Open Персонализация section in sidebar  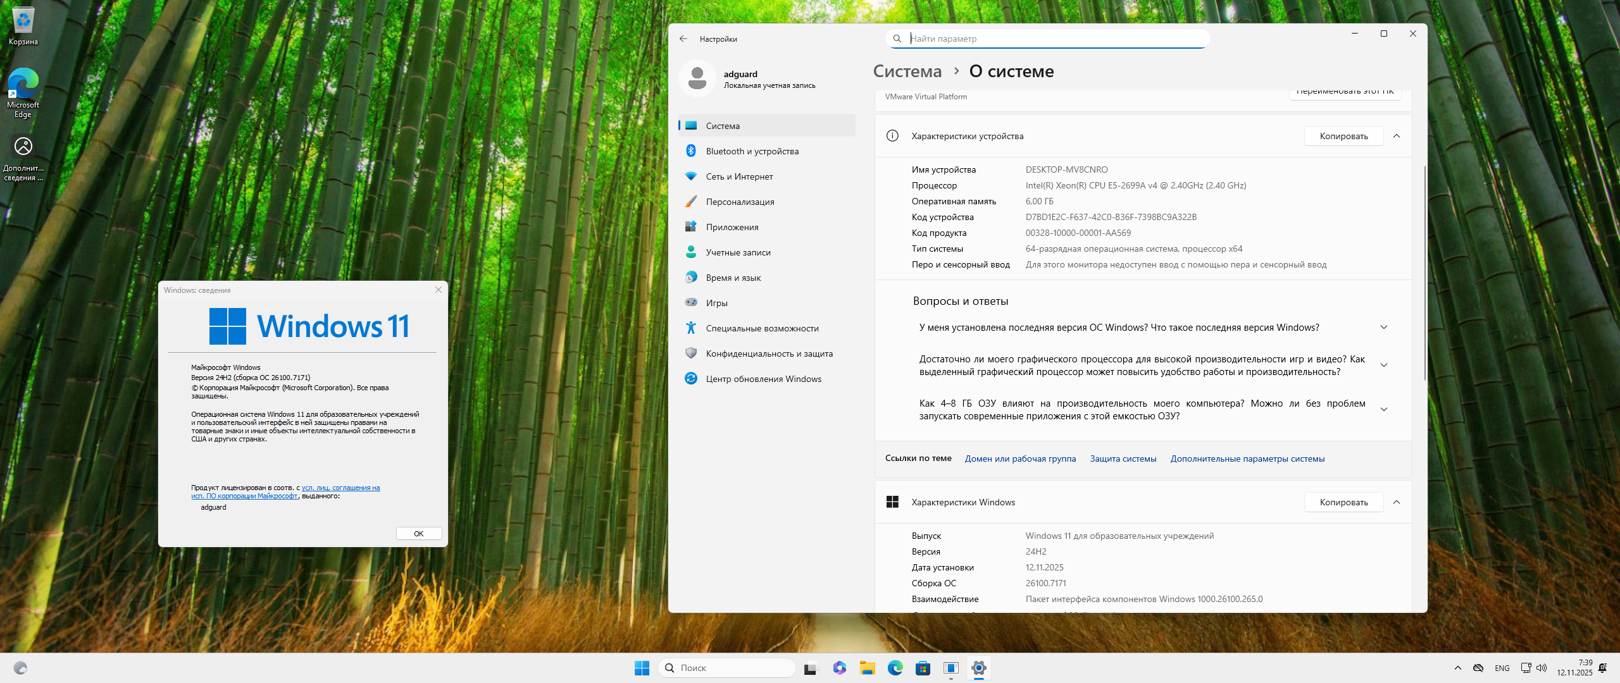(740, 202)
